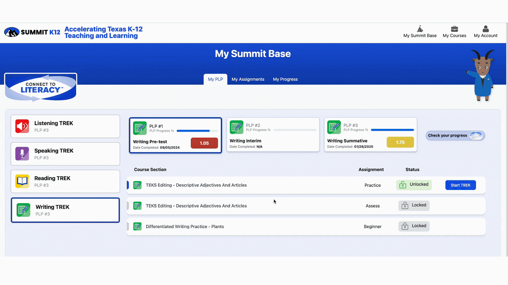The image size is (508, 285).
Task: Click the Unlocked status badge
Action: 414,185
